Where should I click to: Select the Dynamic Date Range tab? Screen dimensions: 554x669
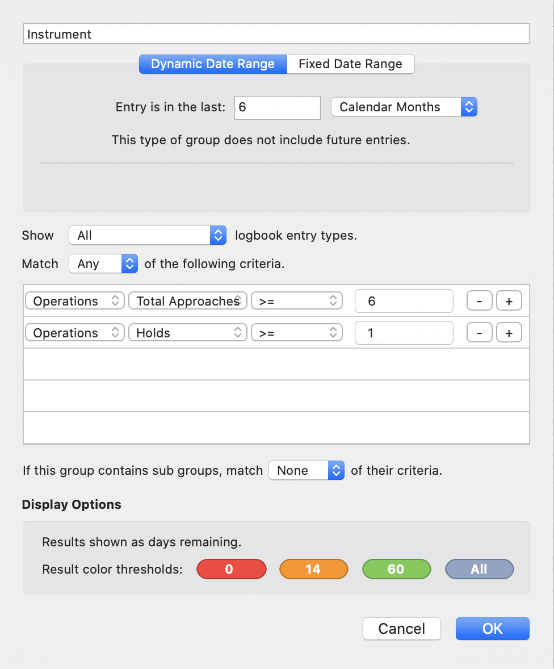pos(213,64)
